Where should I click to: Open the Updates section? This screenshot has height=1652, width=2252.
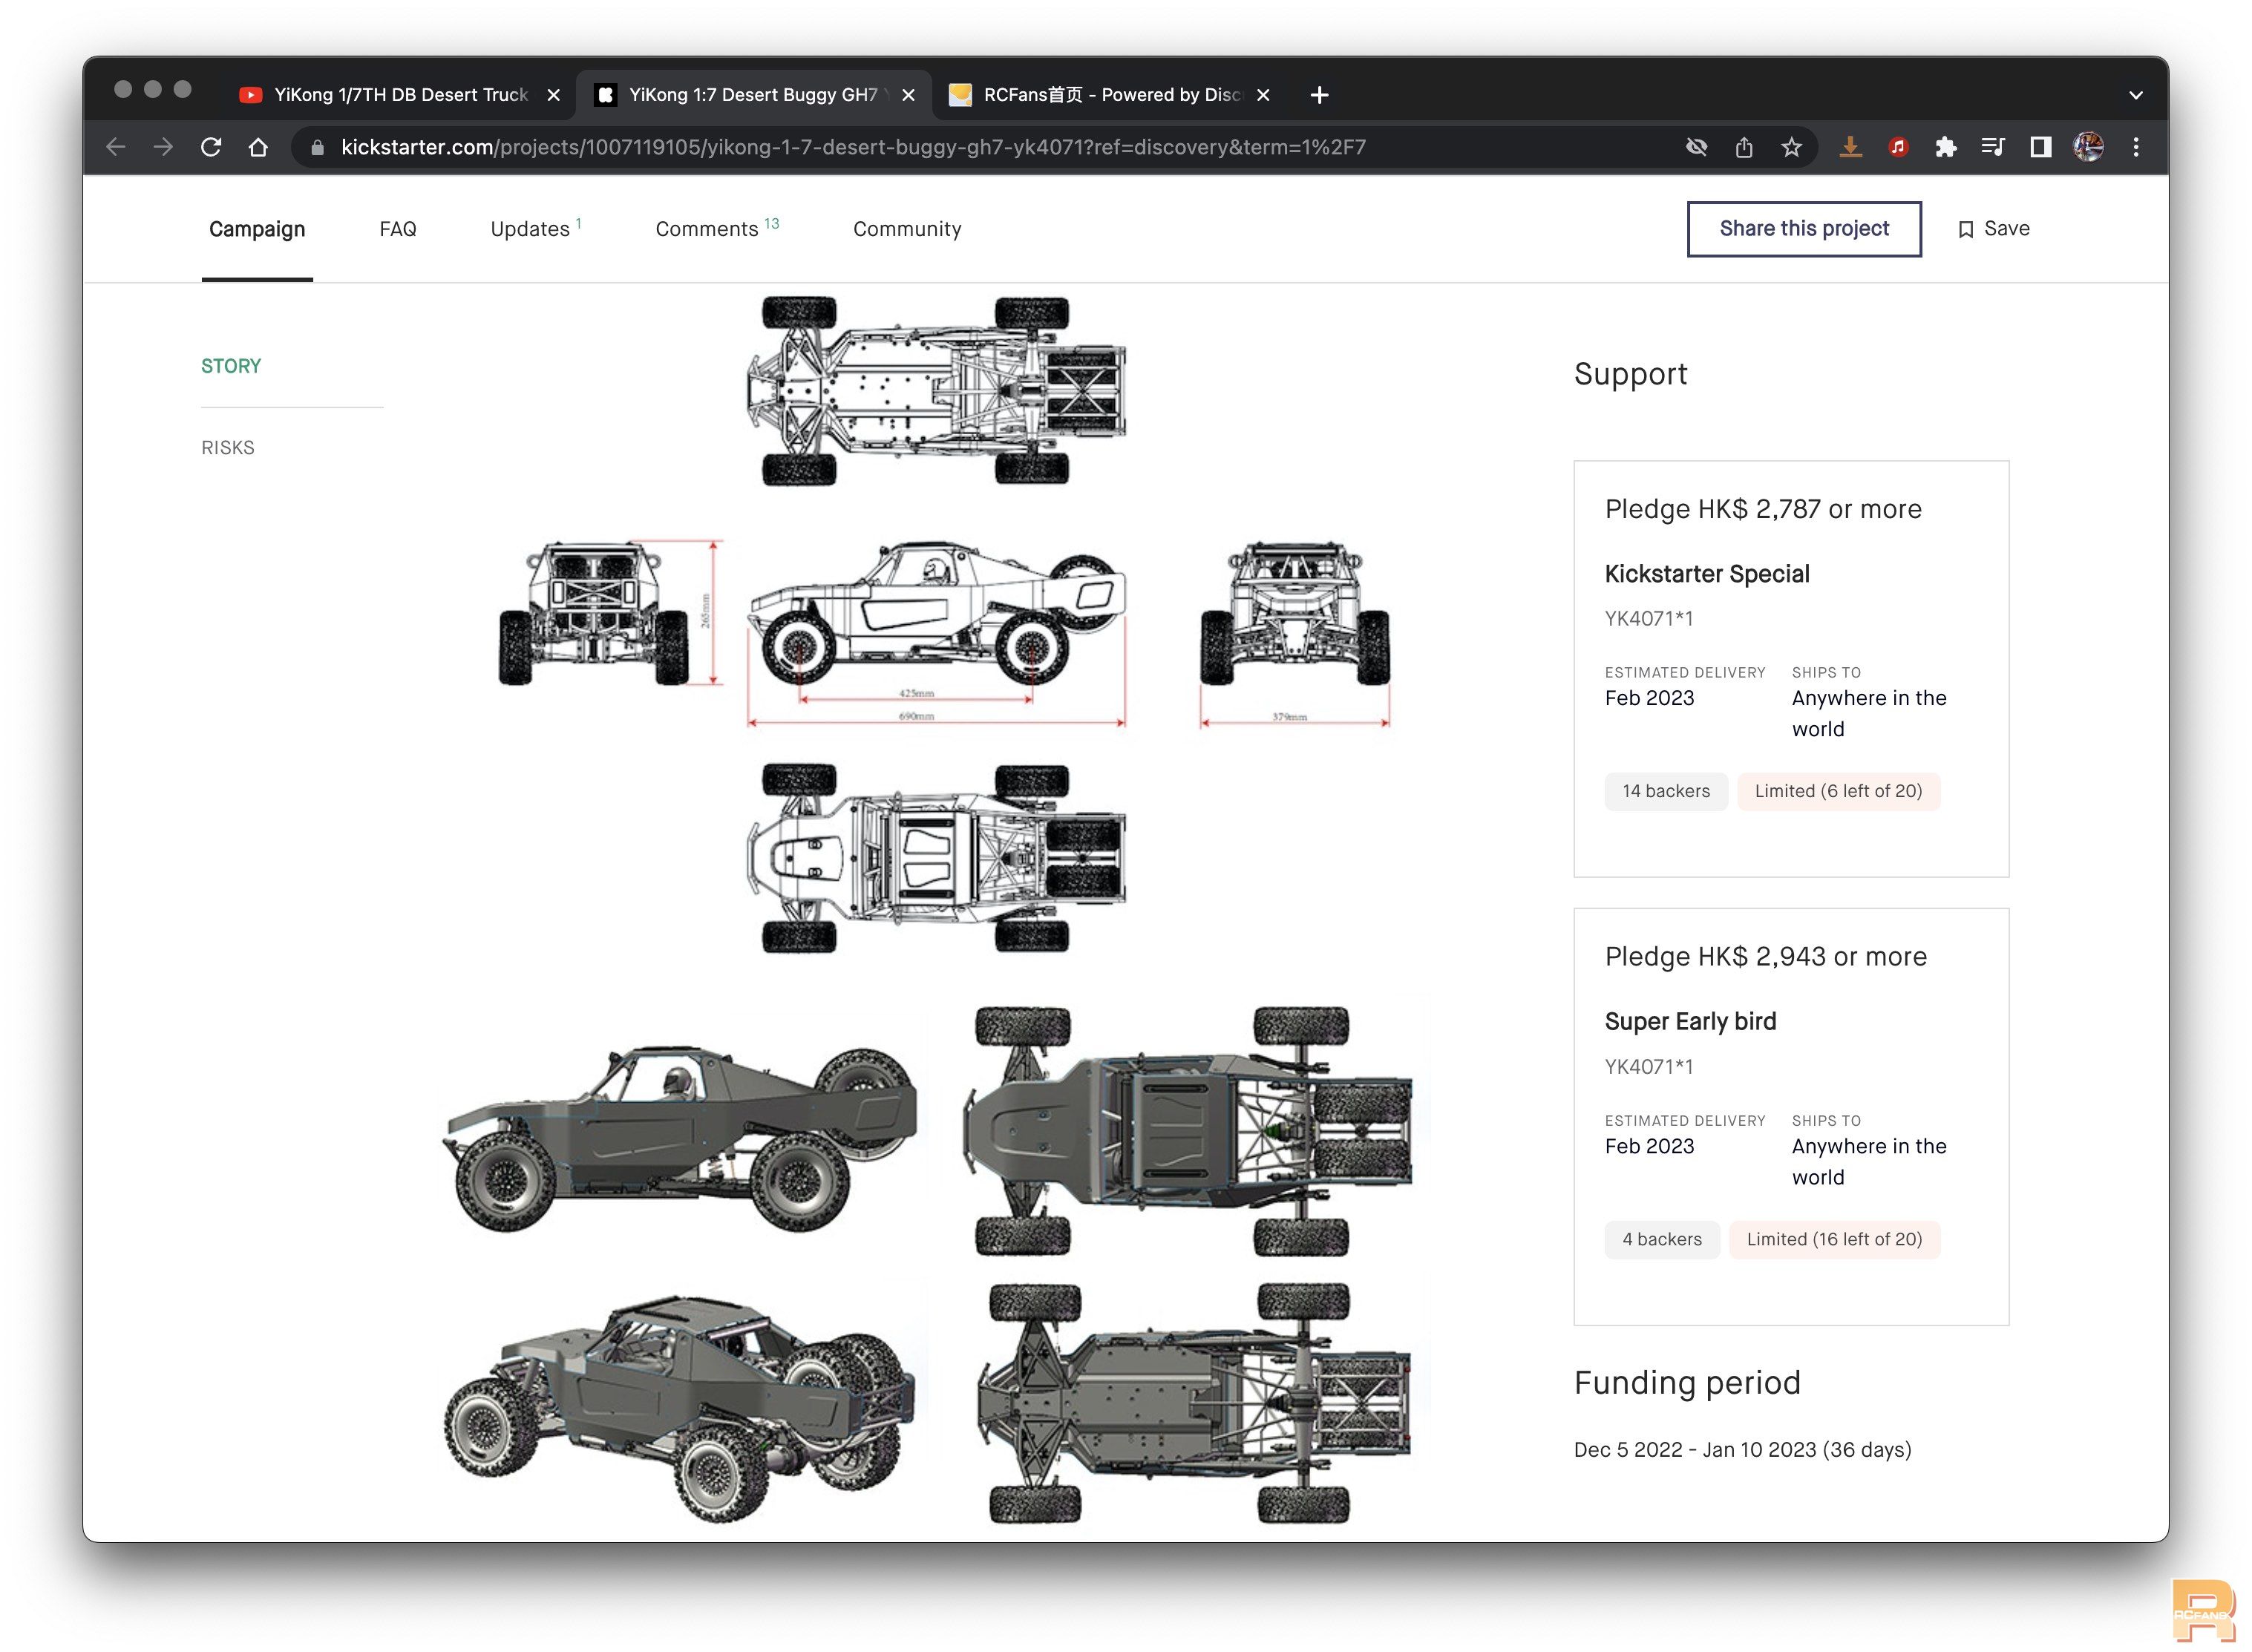pyautogui.click(x=535, y=229)
